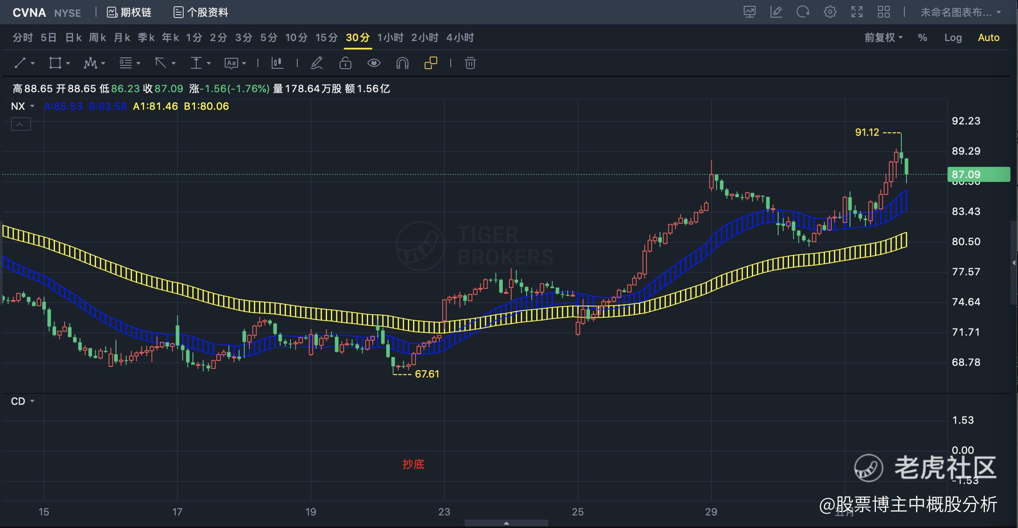Collapse the indicator legend arrow box
Image resolution: width=1018 pixels, height=528 pixels.
[x=21, y=124]
